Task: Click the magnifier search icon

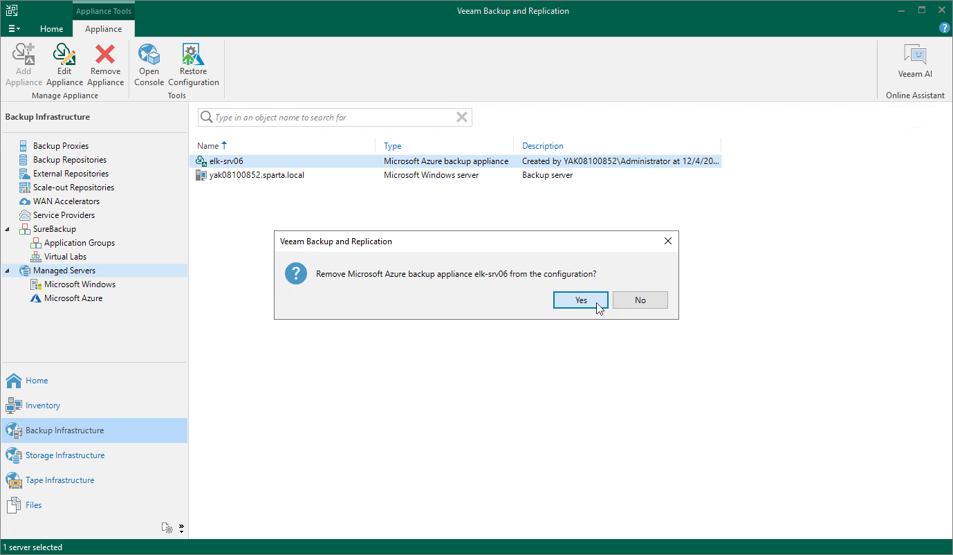Action: 206,118
